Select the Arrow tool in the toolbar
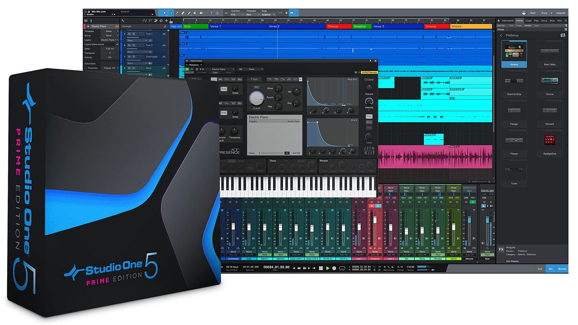Image resolution: width=578 pixels, height=325 pixels. 165,13
